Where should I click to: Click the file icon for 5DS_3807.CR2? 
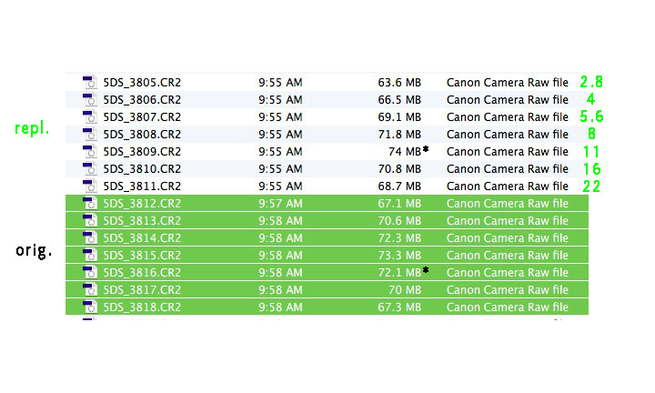pyautogui.click(x=89, y=117)
